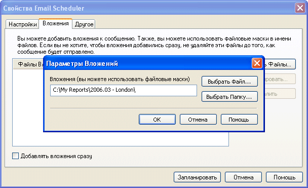Close the Свойства Email Scheduler window

(300, 8)
